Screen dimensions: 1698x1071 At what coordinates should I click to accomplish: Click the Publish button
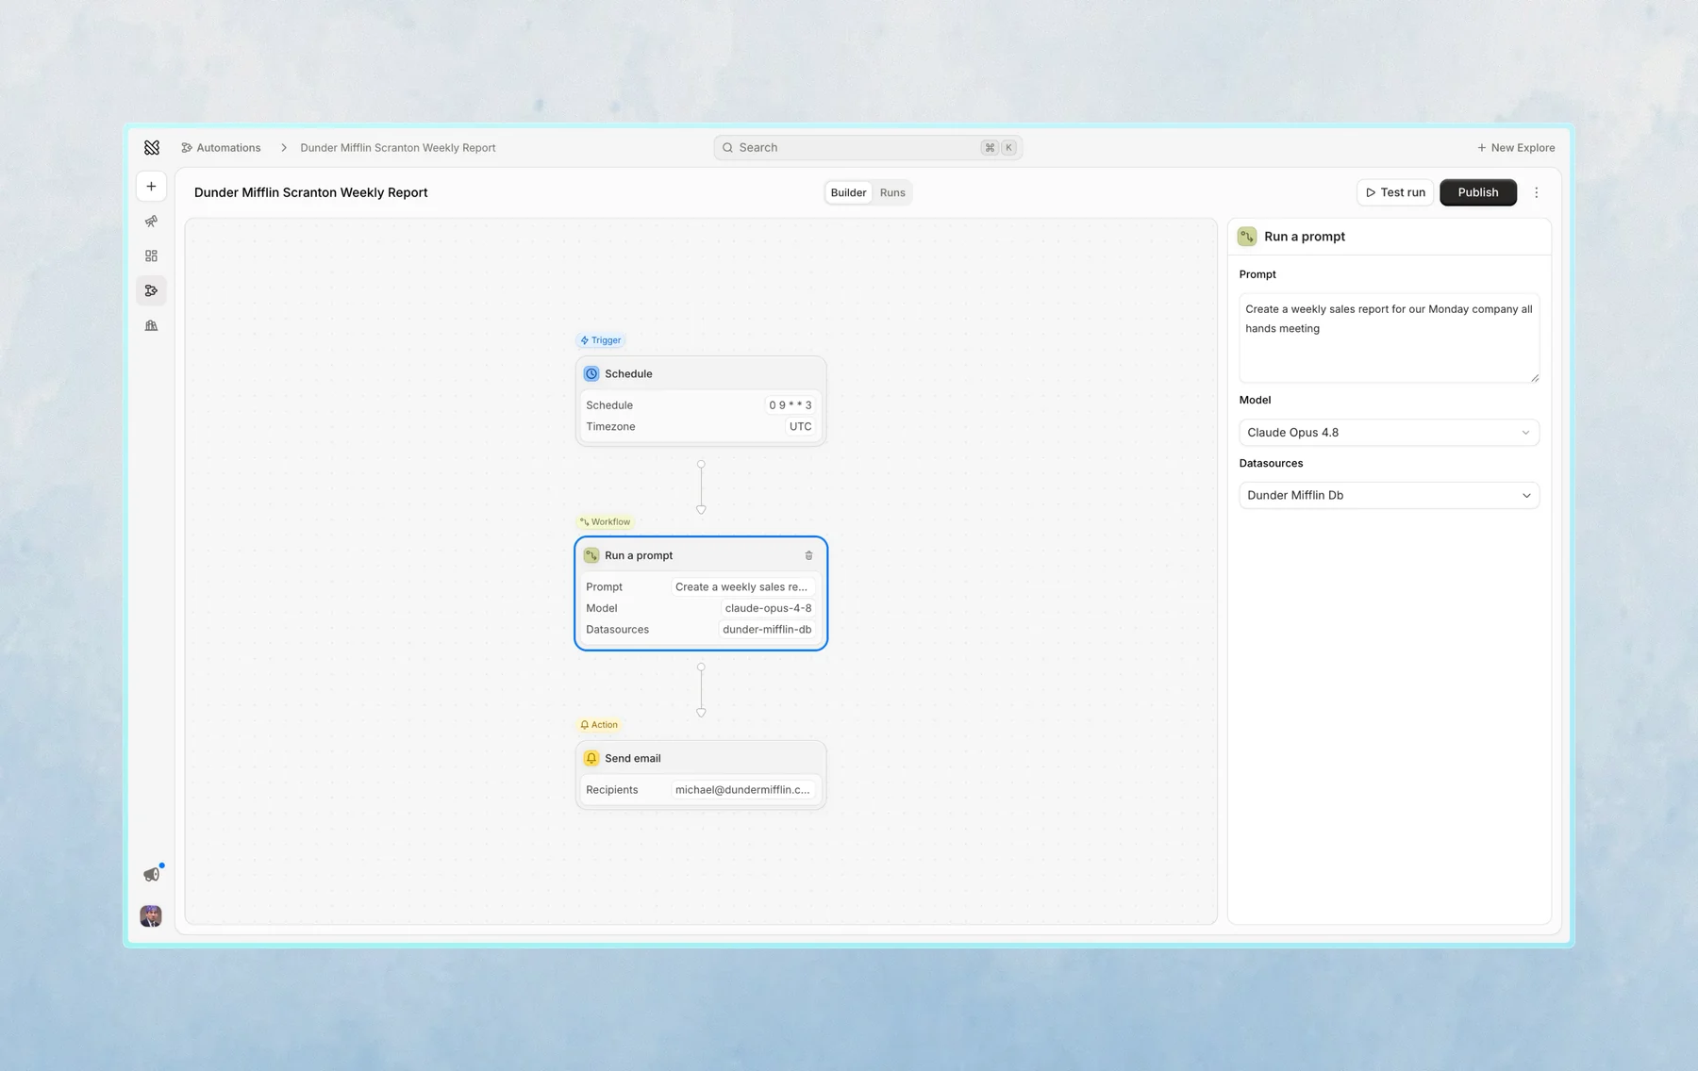tap(1477, 192)
